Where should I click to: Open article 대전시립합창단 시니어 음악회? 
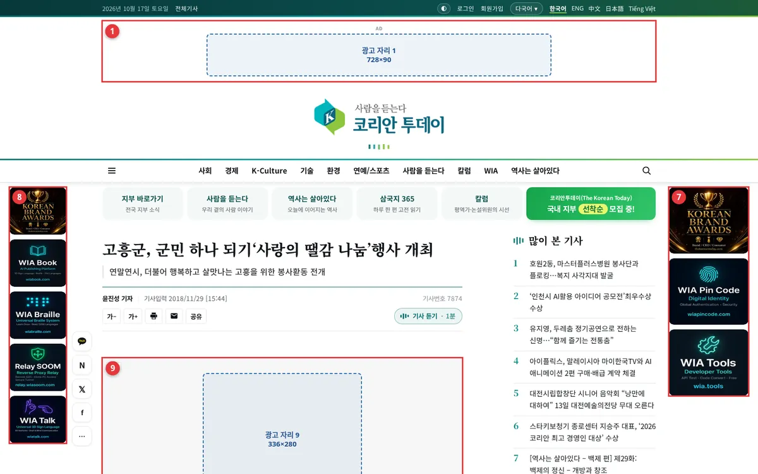592,399
